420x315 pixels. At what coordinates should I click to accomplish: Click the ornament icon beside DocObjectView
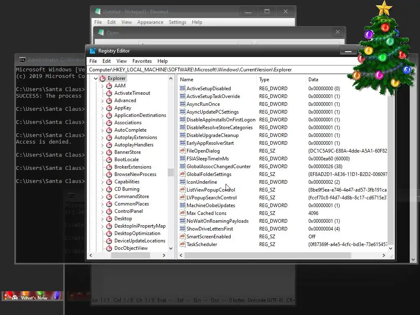coord(109,248)
